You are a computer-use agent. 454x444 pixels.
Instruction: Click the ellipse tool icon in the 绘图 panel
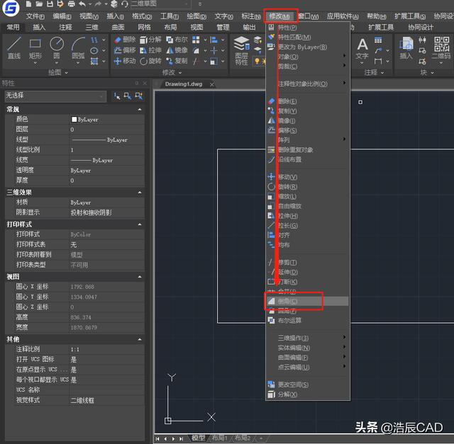point(94,50)
